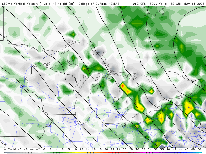Click the '30' color scale label
Viewport: 206px width, 154px height.
click(x=137, y=149)
